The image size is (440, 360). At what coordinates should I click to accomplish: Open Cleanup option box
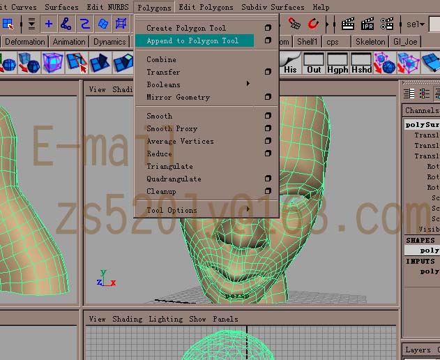click(x=268, y=191)
